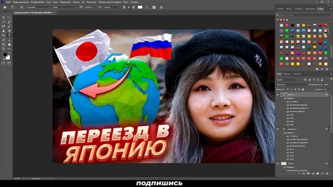This screenshot has height=187, width=333.
Task: Hide the second text layer 'переезд в'
Action: point(277,129)
